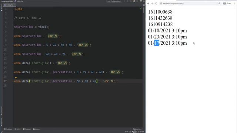The height and width of the screenshot is (133, 237).
Task: Open the Event Log
Action: tap(137, 129)
